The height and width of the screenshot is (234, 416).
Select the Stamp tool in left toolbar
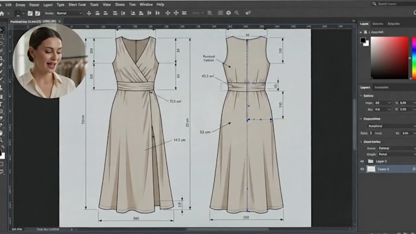pos(1,88)
